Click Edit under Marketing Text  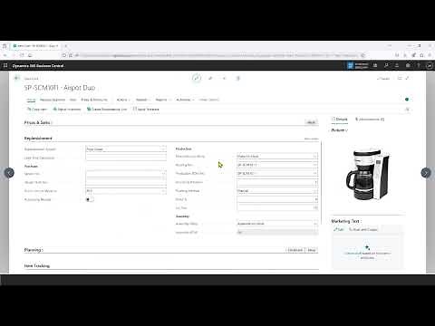(x=339, y=229)
